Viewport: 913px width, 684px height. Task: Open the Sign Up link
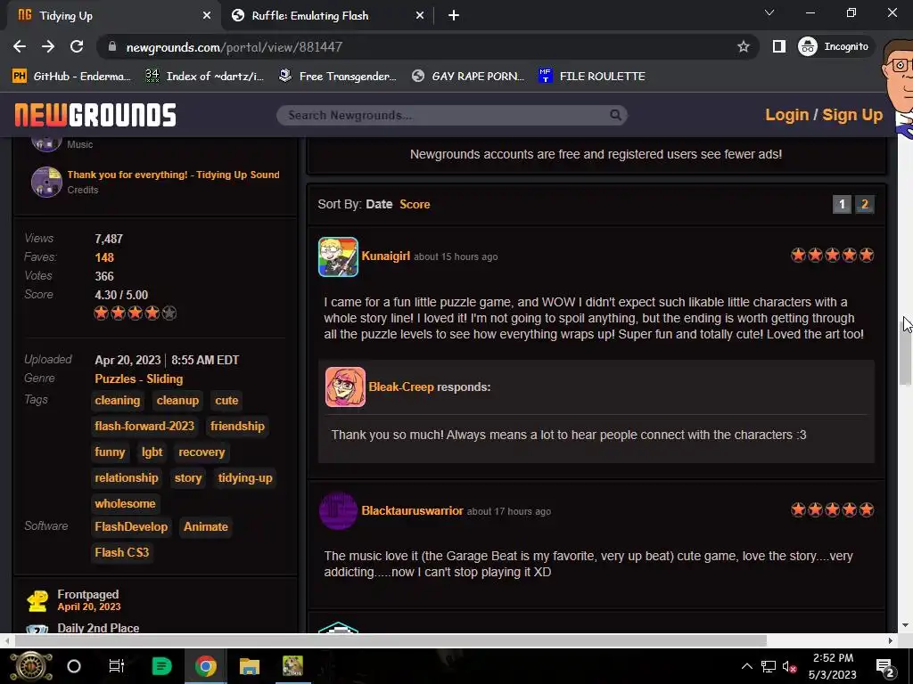pos(852,115)
